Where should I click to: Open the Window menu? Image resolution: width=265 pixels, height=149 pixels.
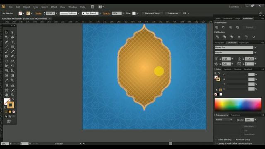point(73,7)
